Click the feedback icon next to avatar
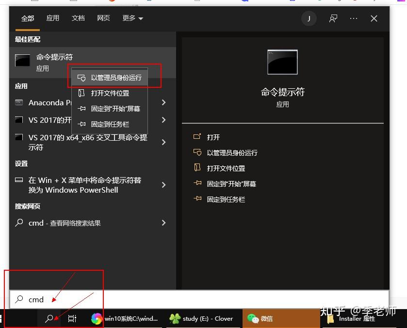This screenshot has width=407, height=328. tap(333, 18)
